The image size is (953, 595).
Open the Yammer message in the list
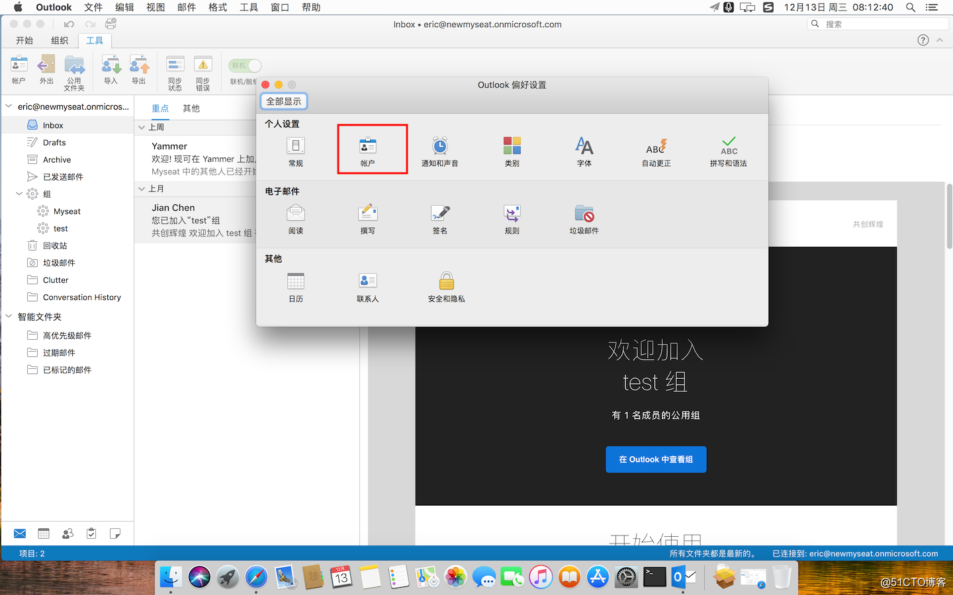196,158
